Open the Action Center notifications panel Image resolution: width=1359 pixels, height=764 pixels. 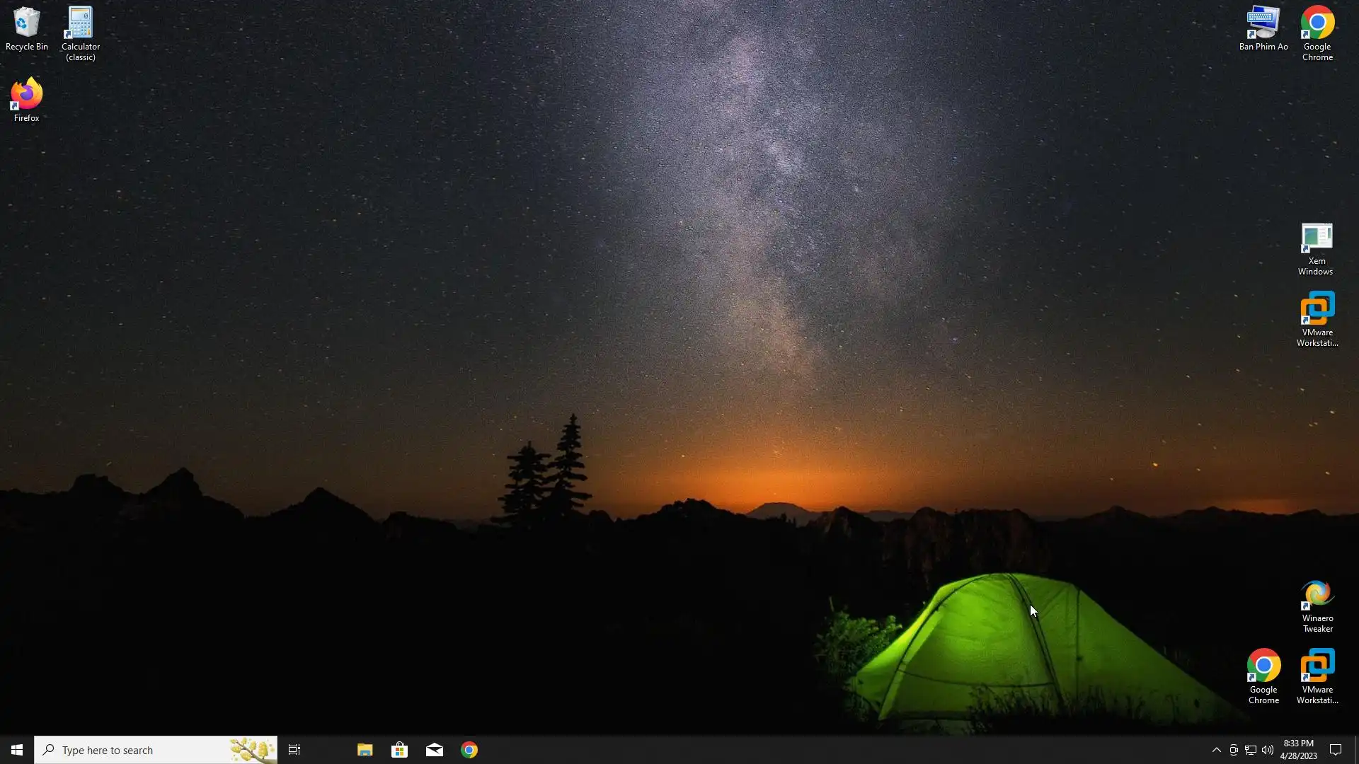pos(1336,750)
